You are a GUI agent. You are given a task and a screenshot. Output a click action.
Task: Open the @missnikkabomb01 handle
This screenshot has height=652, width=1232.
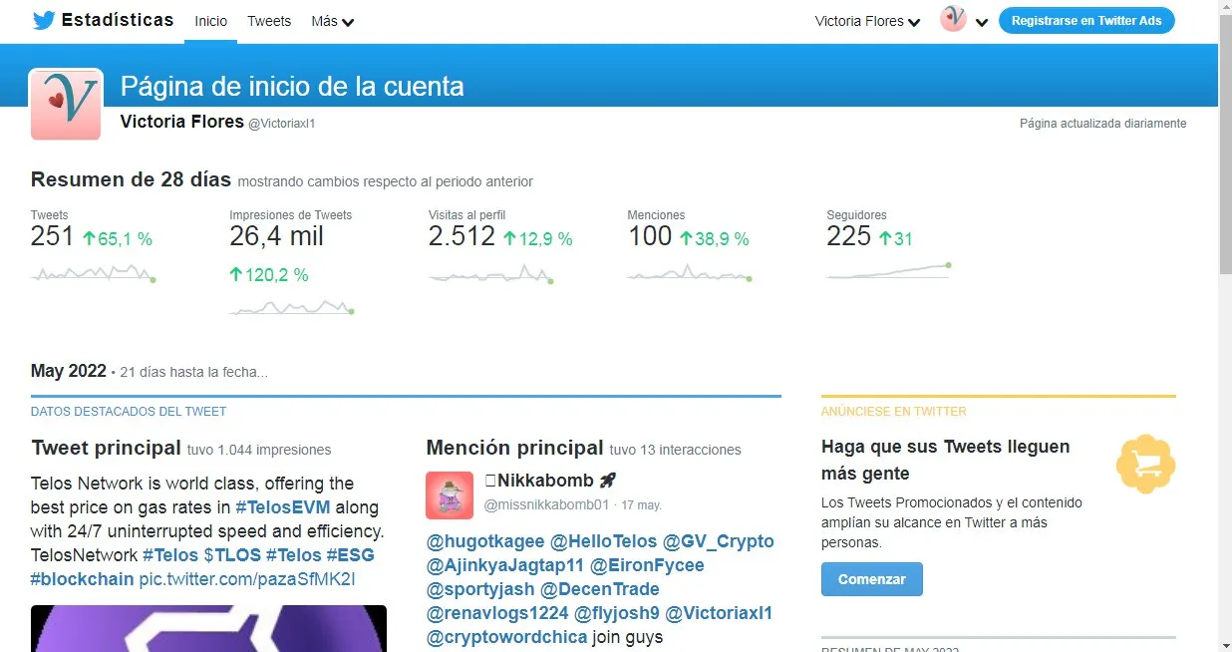pos(546,505)
